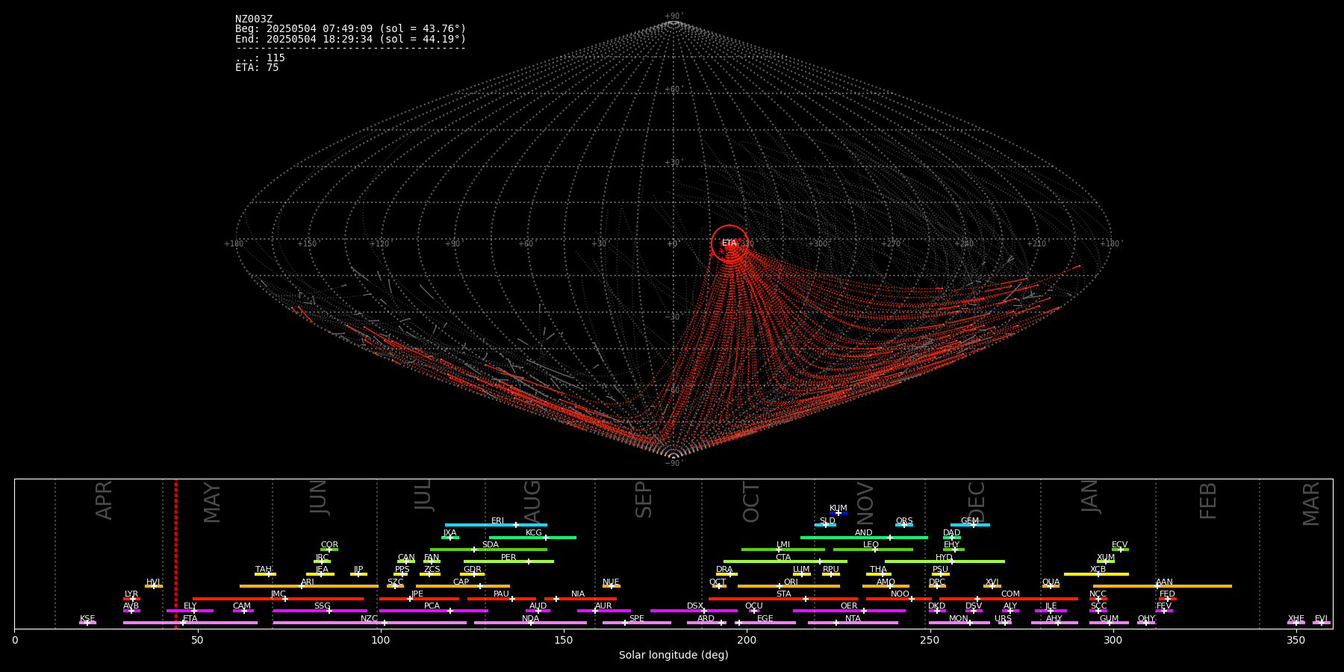Screen dimensions: 1344x672
Task: Select the ELY shower label
Action: [x=190, y=606]
